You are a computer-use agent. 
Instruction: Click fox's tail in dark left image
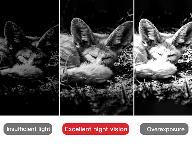tap(22, 71)
